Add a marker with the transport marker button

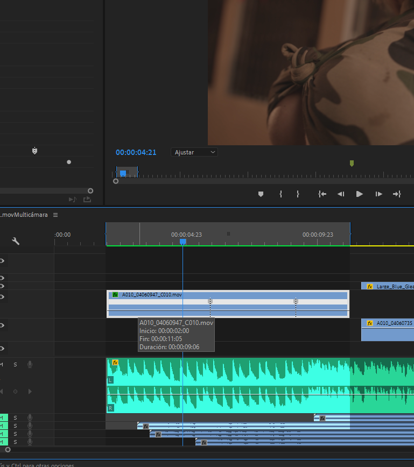pos(261,194)
